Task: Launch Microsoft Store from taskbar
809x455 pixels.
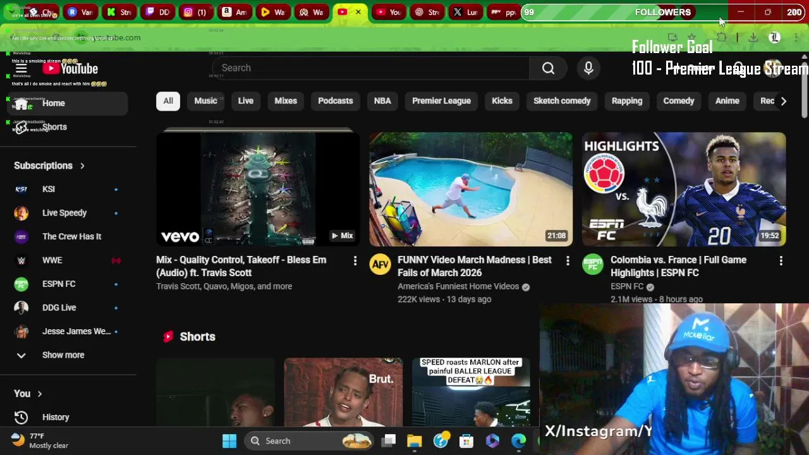Action: pyautogui.click(x=466, y=441)
